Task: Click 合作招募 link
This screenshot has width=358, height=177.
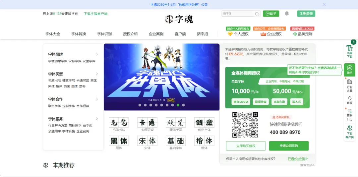Action: [x=83, y=106]
